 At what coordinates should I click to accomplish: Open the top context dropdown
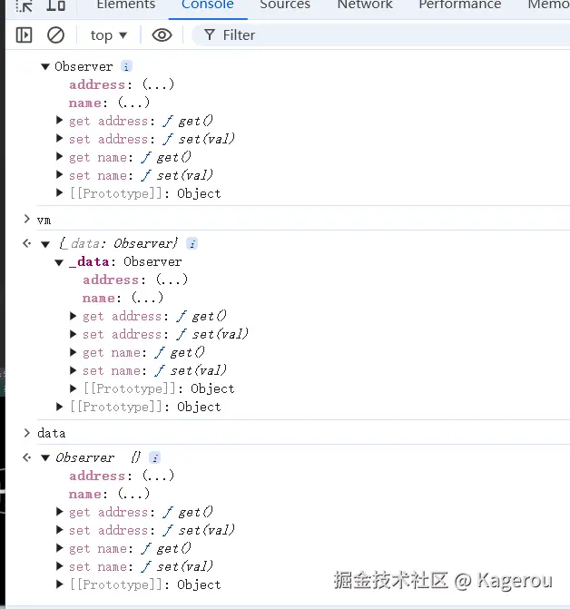click(x=109, y=34)
